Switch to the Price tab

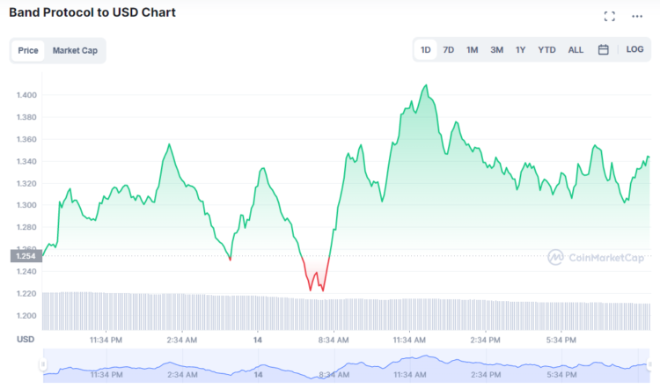(x=28, y=50)
